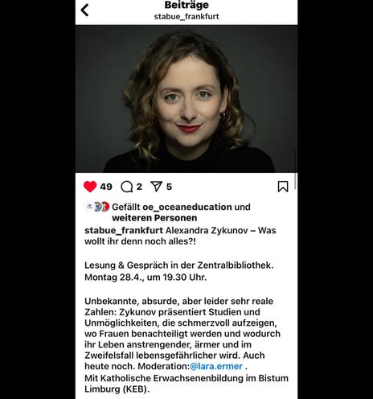This screenshot has height=399, width=373.
Task: Tap the comment count 2
Action: point(139,187)
